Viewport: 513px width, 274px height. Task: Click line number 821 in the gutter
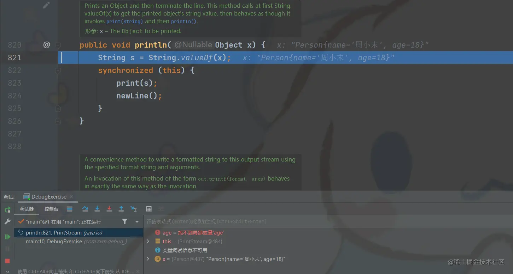(14, 57)
